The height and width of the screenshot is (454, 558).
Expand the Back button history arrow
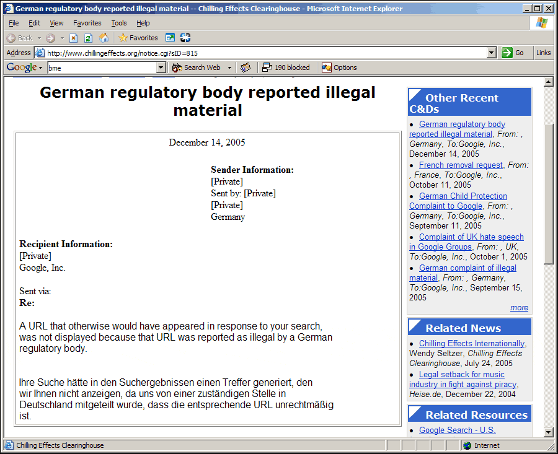point(40,38)
